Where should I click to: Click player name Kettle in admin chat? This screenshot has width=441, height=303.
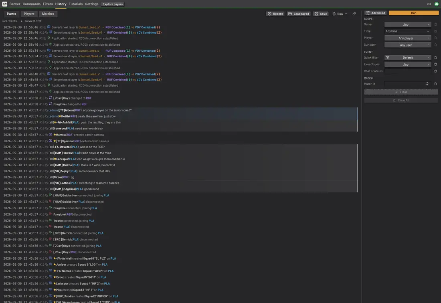(x=65, y=116)
